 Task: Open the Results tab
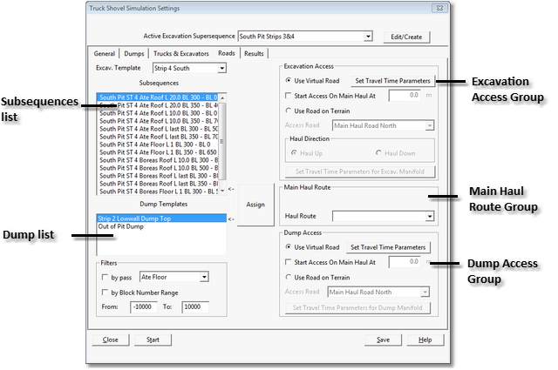click(254, 54)
